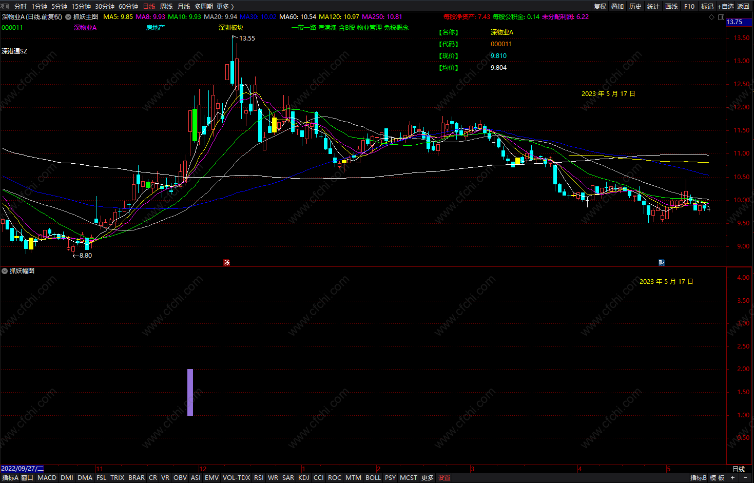Click the +自选 add to watchlist button
754x483 pixels.
[726, 6]
